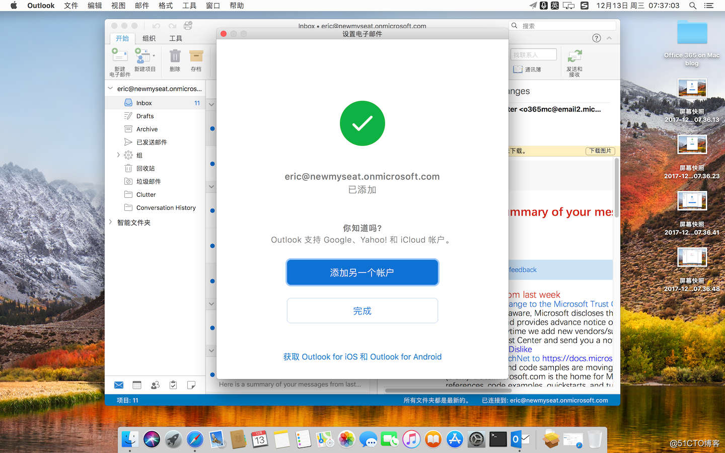Screen dimensions: 725x453
Task: Open the 回收站 folder
Action: pos(155,168)
